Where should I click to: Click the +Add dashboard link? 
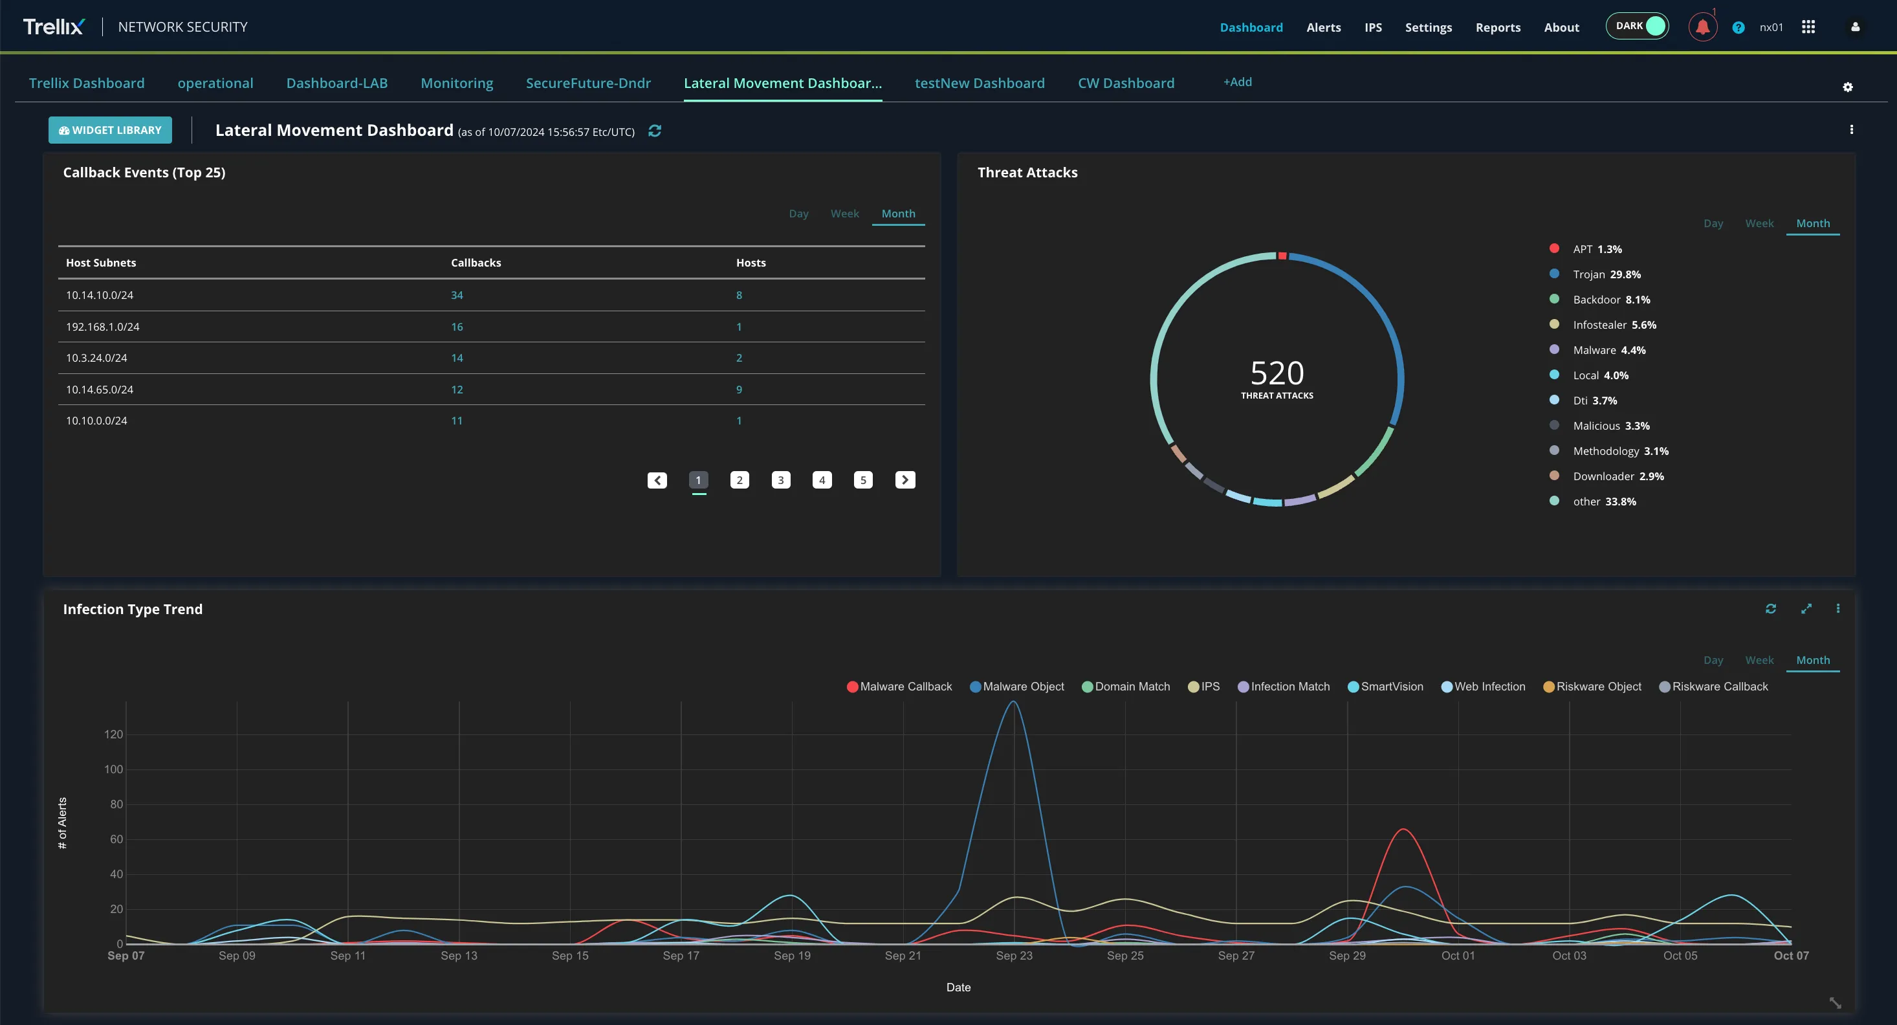click(1237, 82)
